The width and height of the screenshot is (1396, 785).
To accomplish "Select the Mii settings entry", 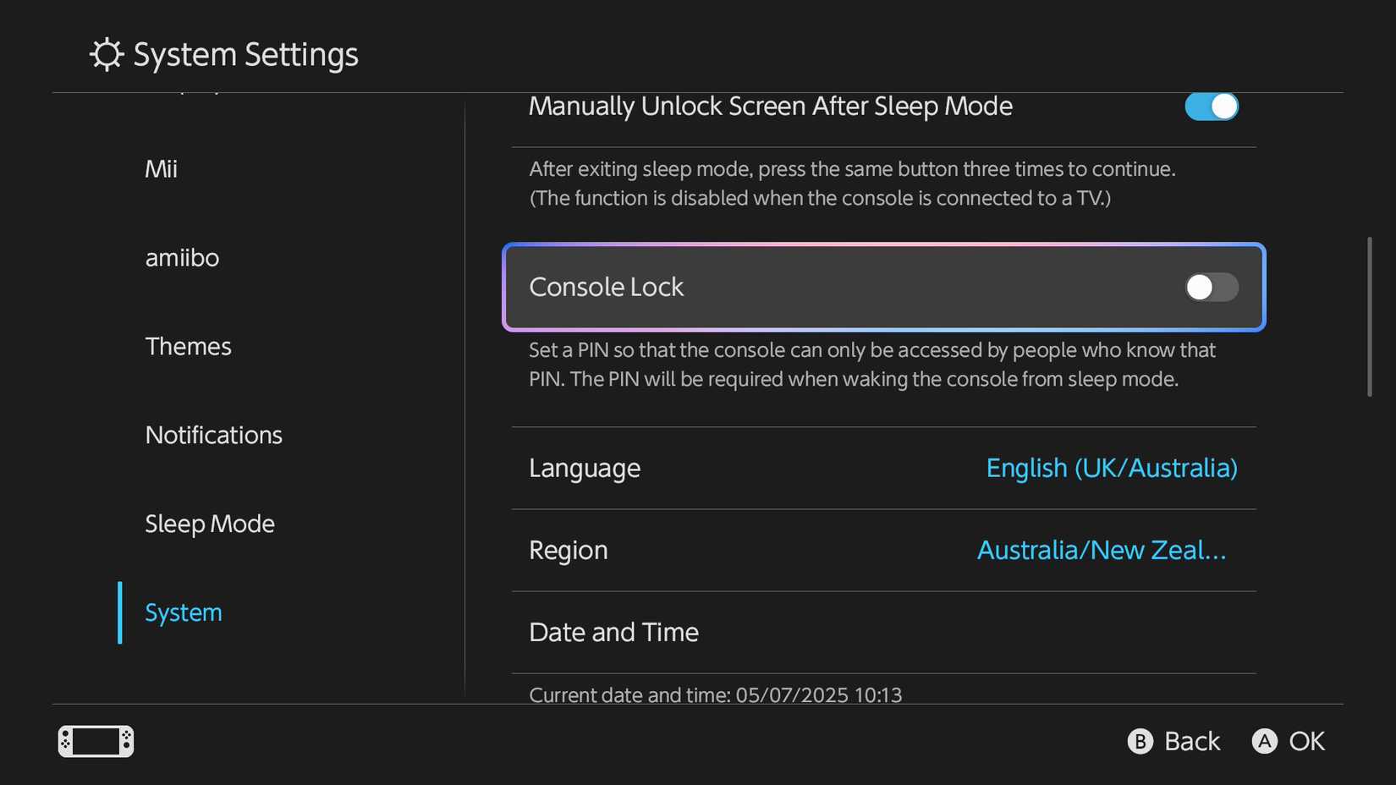I will 160,168.
